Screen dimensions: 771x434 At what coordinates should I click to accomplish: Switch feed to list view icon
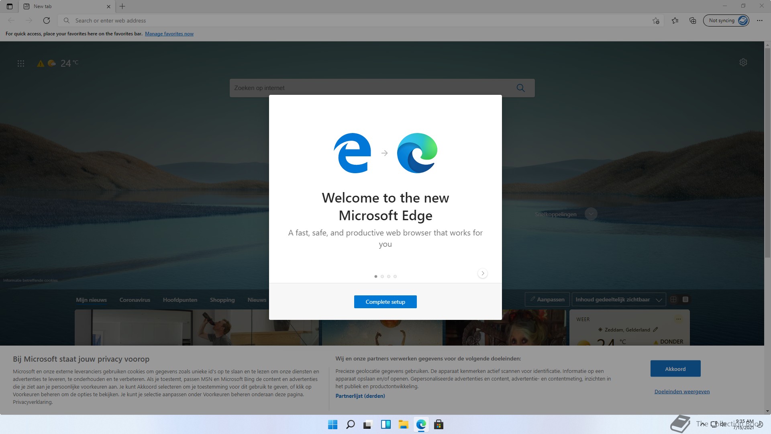click(x=685, y=299)
